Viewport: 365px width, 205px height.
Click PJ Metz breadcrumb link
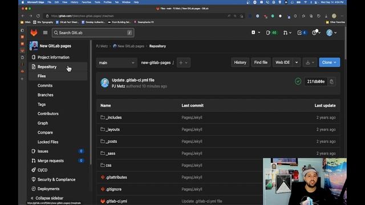pyautogui.click(x=102, y=46)
